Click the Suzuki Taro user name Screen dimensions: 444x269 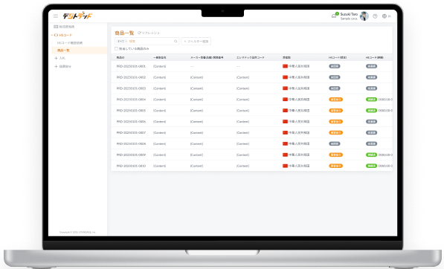pos(349,14)
